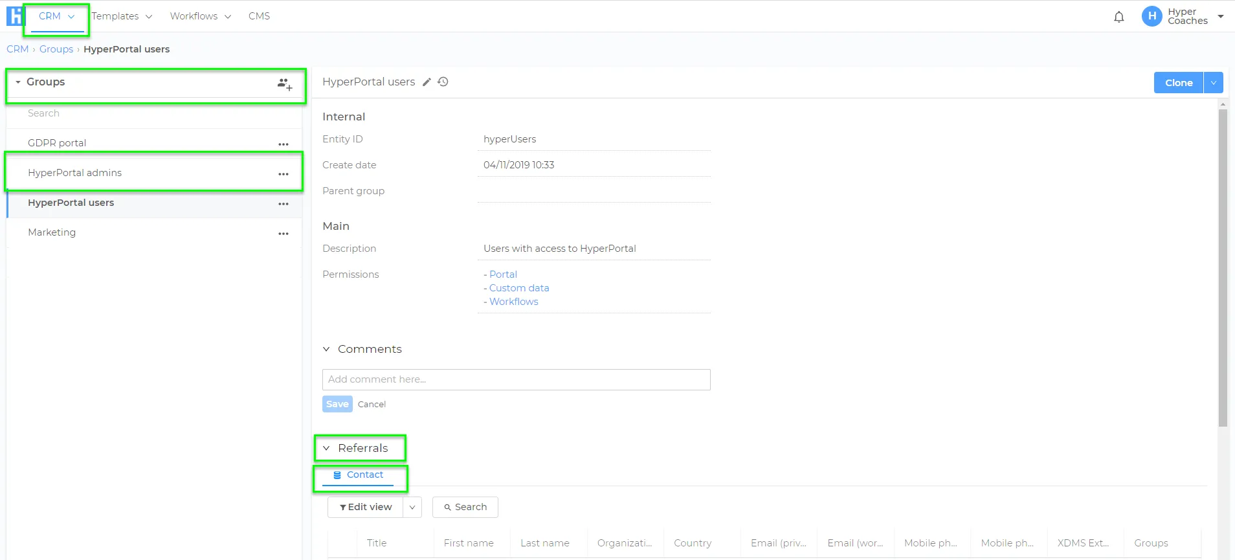
Task: Click the HyperPortal logo icon
Action: 14,16
